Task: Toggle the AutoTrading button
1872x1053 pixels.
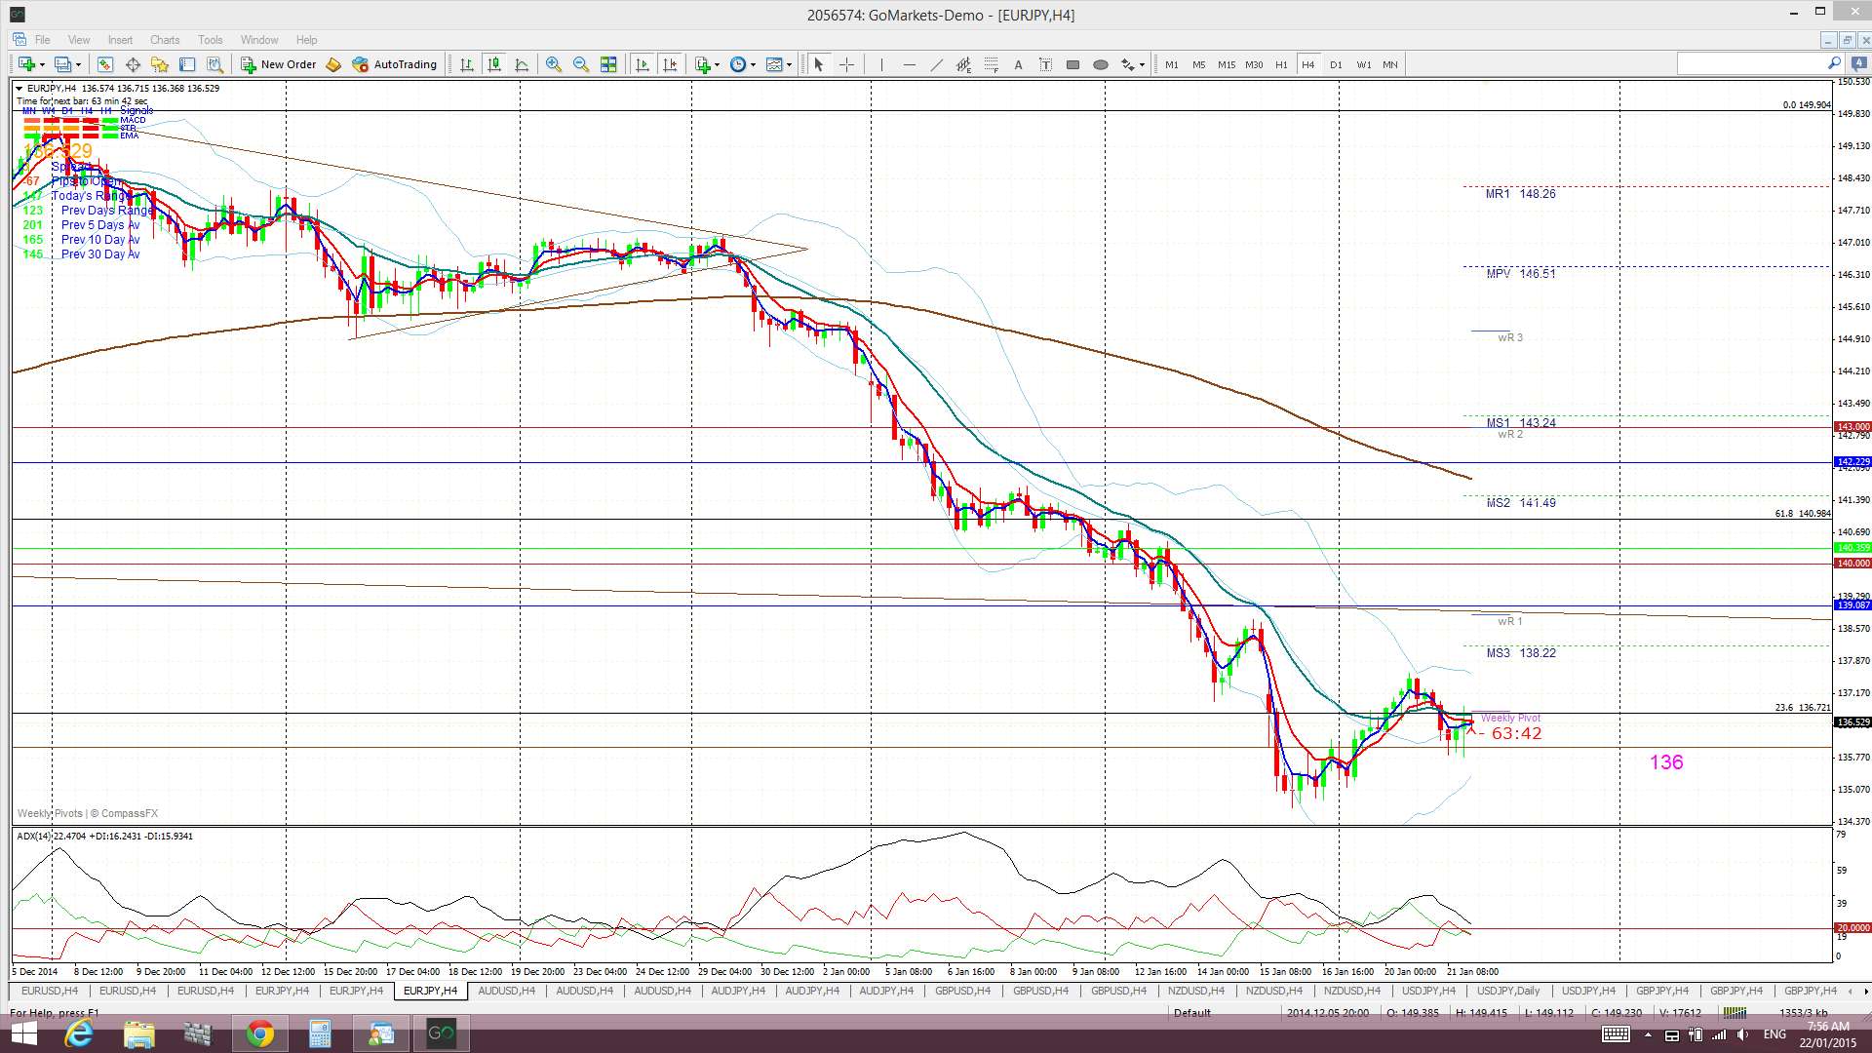Action: coord(395,64)
